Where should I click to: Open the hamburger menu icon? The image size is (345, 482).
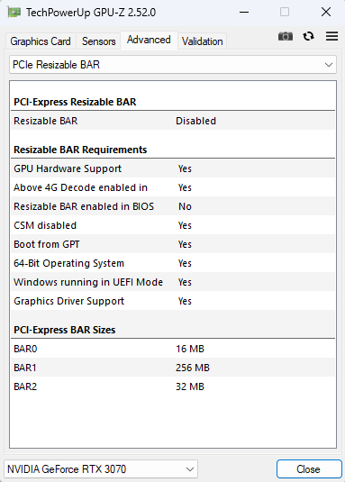331,36
